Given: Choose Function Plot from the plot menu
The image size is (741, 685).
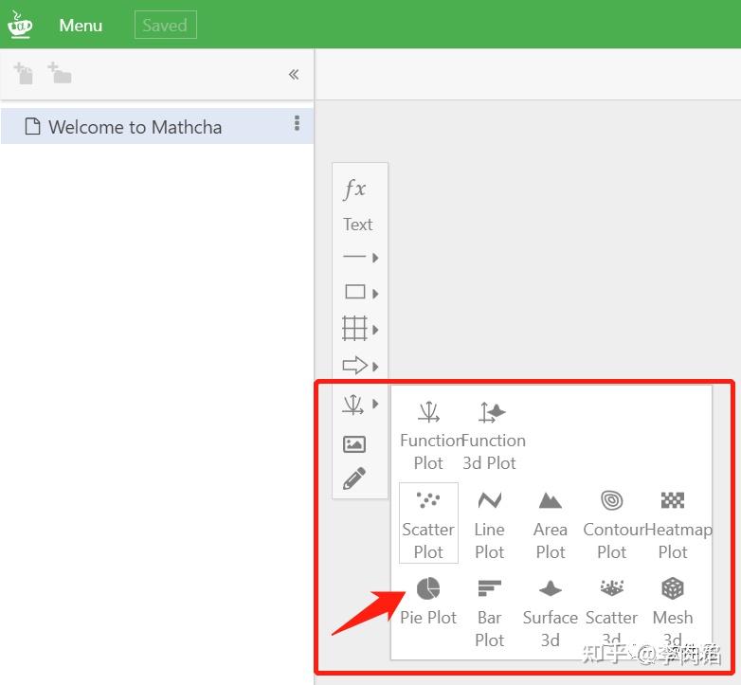Looking at the screenshot, I should [428, 436].
